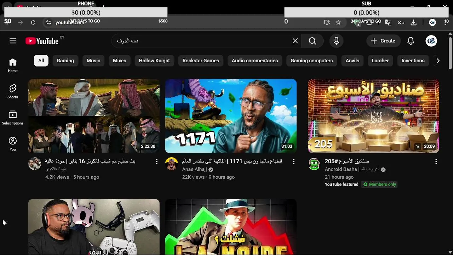Open the YouTube account avatar menu

pos(431,41)
